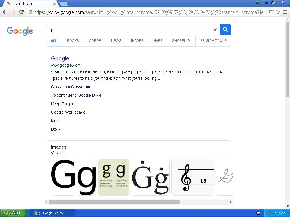Switch to the IMAGES search tab
This screenshot has height=217, width=290.
pyautogui.click(x=137, y=41)
